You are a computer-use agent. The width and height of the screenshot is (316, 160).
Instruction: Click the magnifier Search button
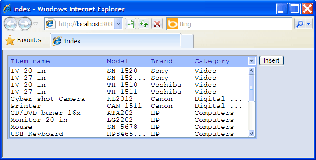(300, 24)
